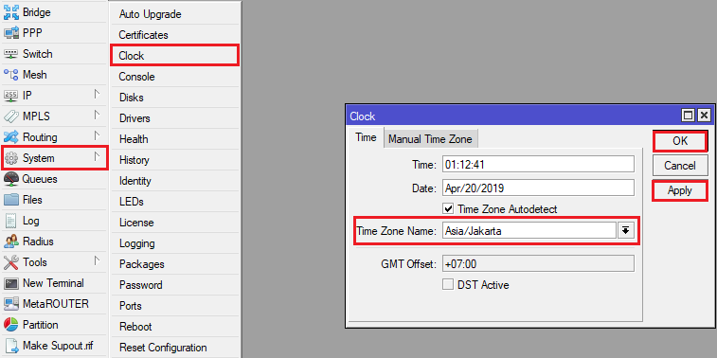
Task: Click the Files folder icon
Action: [x=11, y=200]
